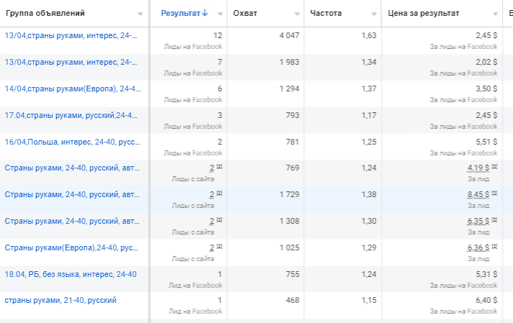Viewport: 513px width, 323px height.
Task: Open the 17.04,страны руками, русский ad set
Action: 71,115
